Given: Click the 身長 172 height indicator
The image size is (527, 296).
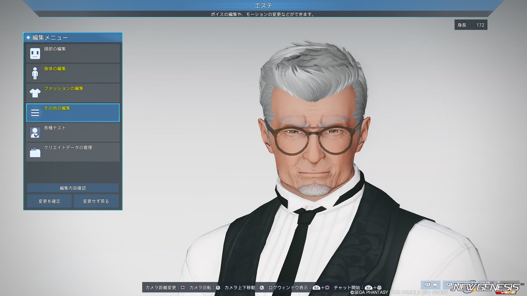Looking at the screenshot, I should point(471,25).
